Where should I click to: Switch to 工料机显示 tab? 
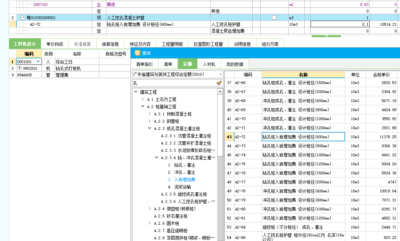pyautogui.click(x=25, y=44)
